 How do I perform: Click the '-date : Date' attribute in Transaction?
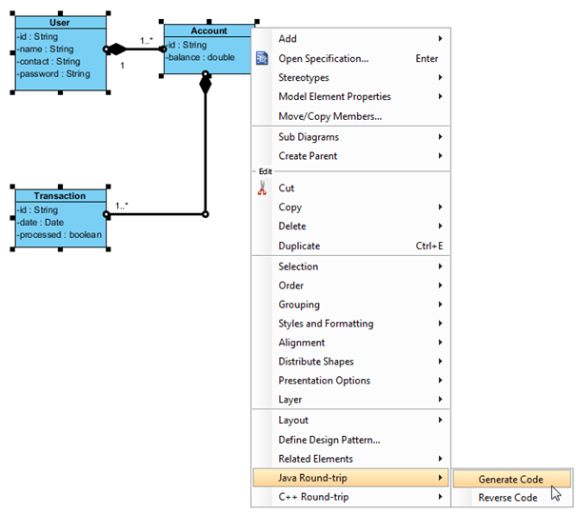(x=40, y=223)
